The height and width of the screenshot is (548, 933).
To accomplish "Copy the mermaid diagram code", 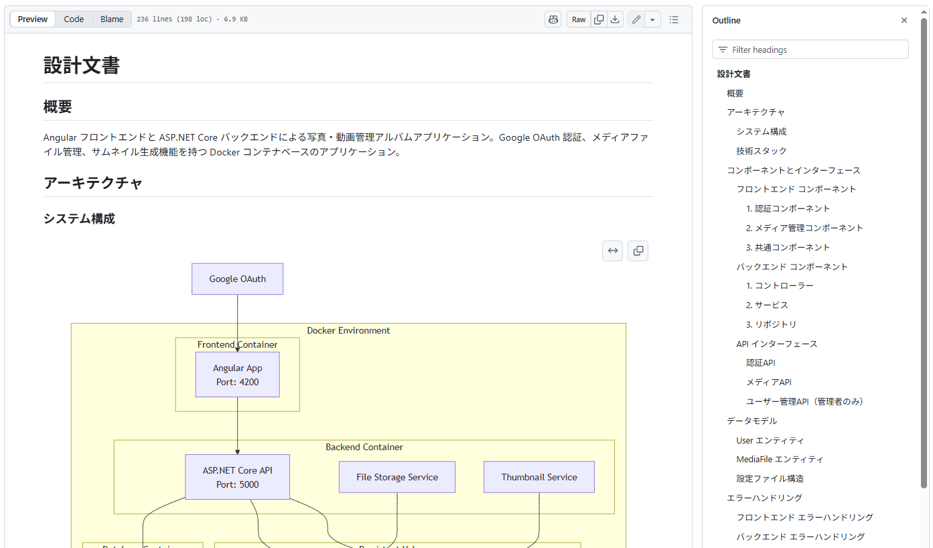I will (x=638, y=251).
